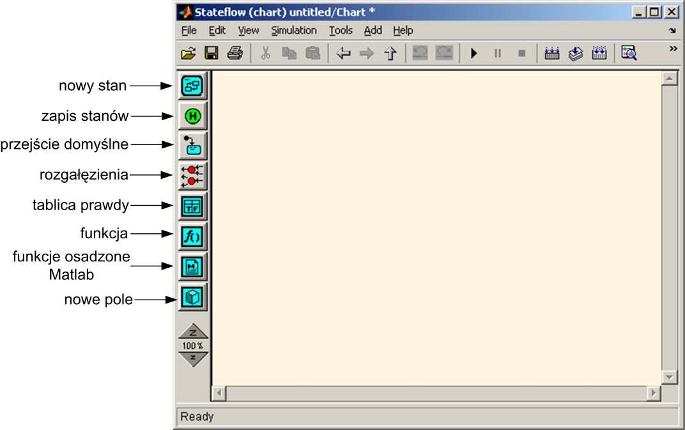Click the 100% zoom level label
The image size is (685, 430).
[193, 346]
